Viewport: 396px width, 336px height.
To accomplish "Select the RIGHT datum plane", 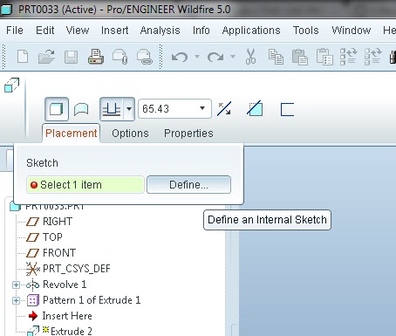I will pyautogui.click(x=58, y=222).
